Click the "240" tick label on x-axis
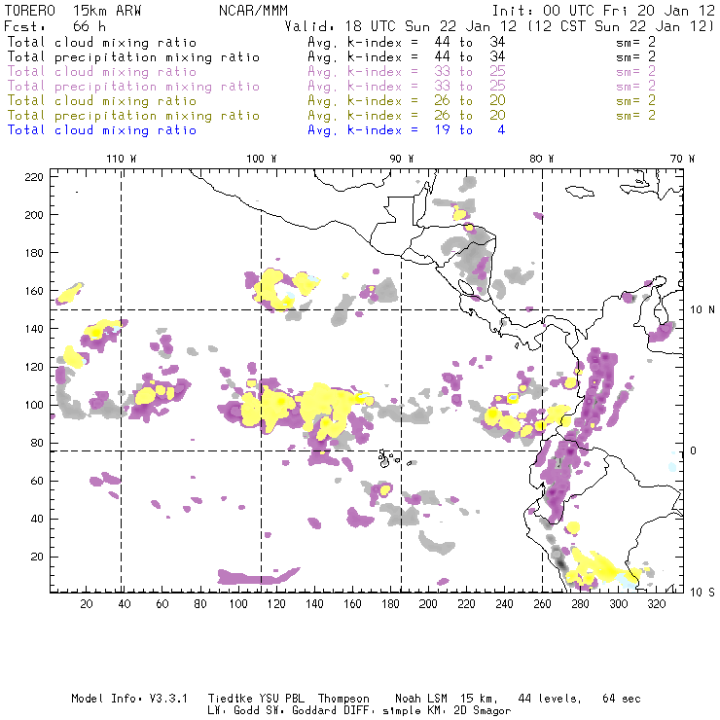The width and height of the screenshot is (720, 720). (x=504, y=603)
